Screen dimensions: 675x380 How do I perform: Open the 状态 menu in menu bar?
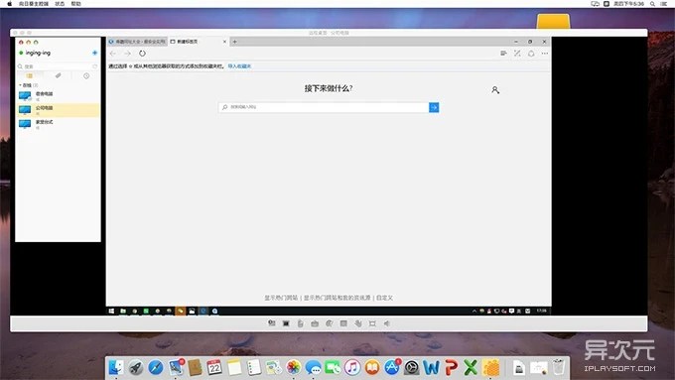pyautogui.click(x=60, y=3)
